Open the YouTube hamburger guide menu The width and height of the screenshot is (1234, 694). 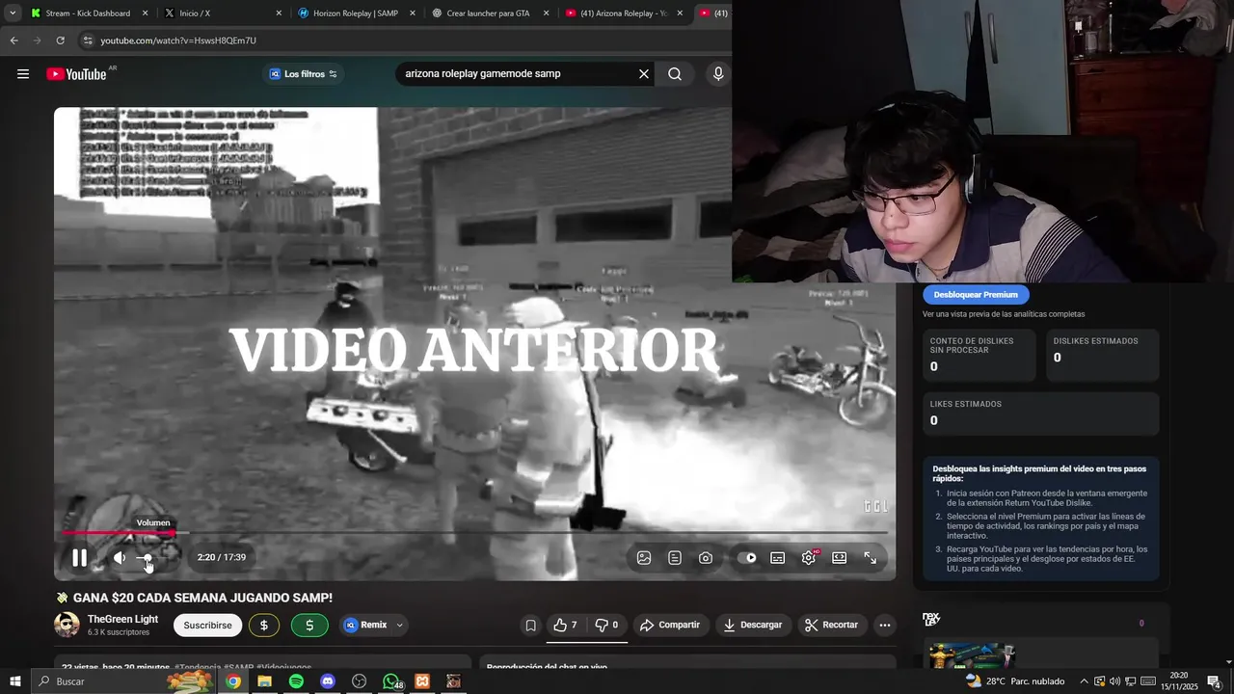point(23,74)
